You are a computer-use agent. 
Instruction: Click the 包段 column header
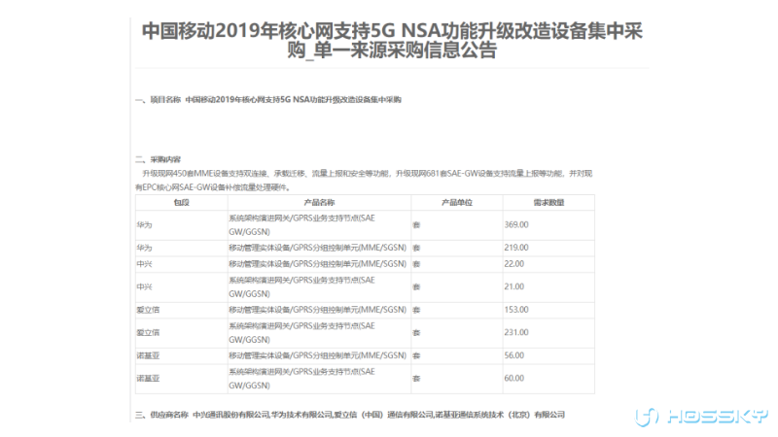[181, 203]
